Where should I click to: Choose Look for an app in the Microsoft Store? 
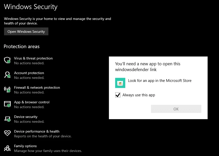tap(160, 81)
